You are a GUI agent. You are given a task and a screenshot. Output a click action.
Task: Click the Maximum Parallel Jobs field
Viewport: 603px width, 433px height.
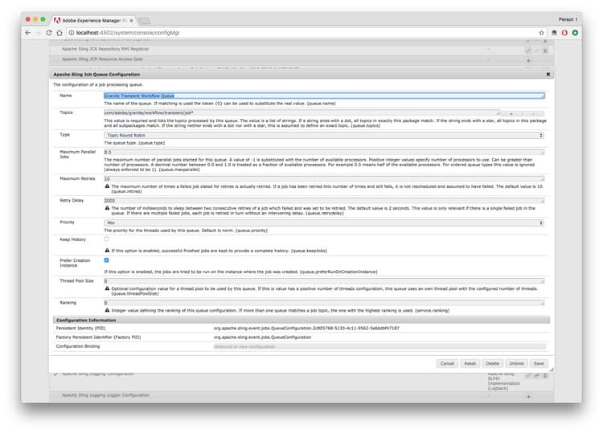point(324,152)
